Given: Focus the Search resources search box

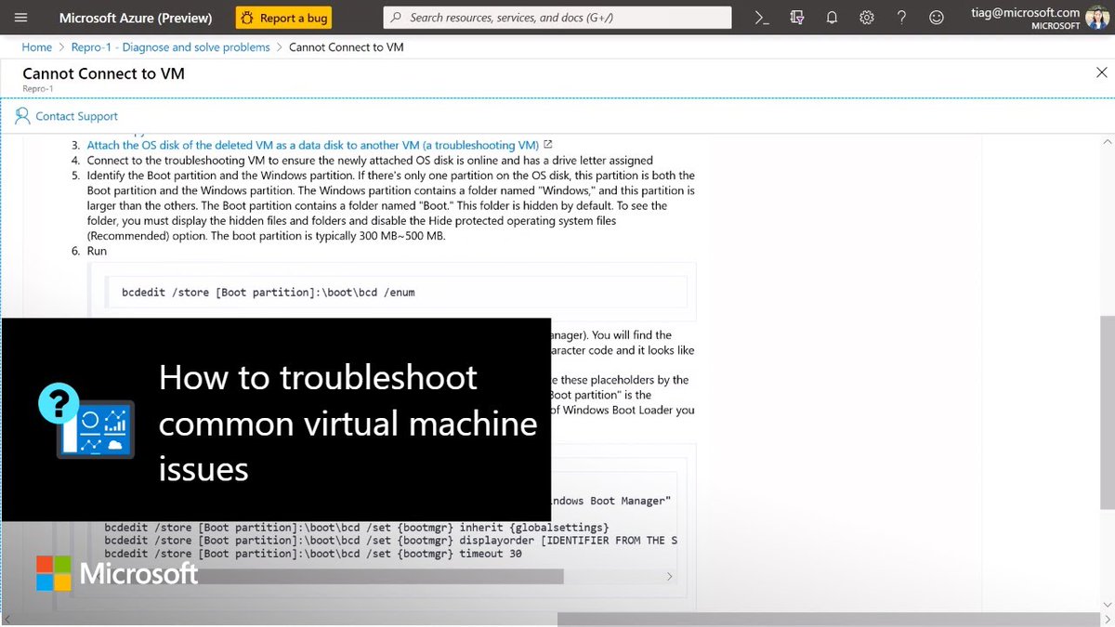Looking at the screenshot, I should click(557, 18).
